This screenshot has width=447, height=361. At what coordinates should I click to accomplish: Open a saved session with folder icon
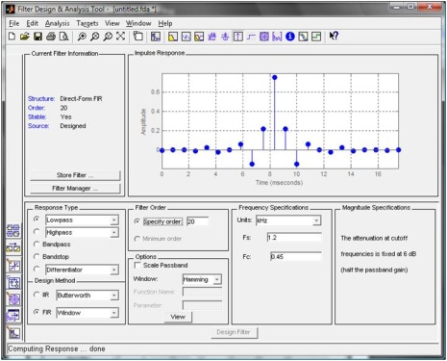tap(25, 37)
